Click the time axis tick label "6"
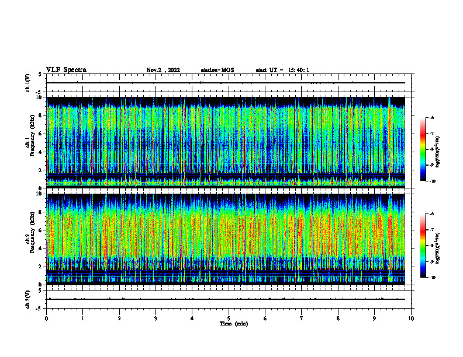 [x=265, y=318]
